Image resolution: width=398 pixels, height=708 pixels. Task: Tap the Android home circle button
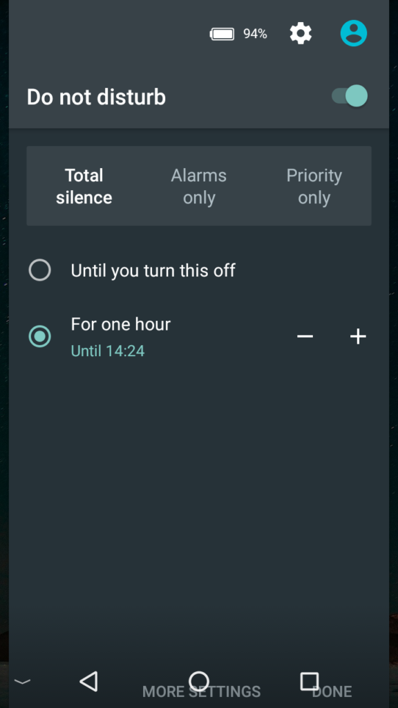click(x=199, y=681)
